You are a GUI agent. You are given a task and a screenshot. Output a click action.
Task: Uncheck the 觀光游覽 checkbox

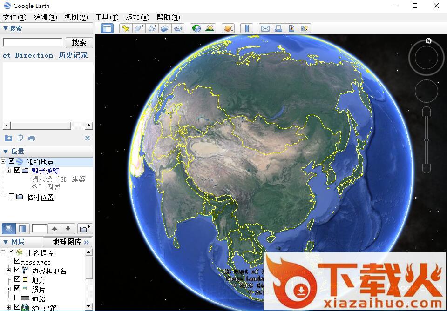tap(17, 170)
